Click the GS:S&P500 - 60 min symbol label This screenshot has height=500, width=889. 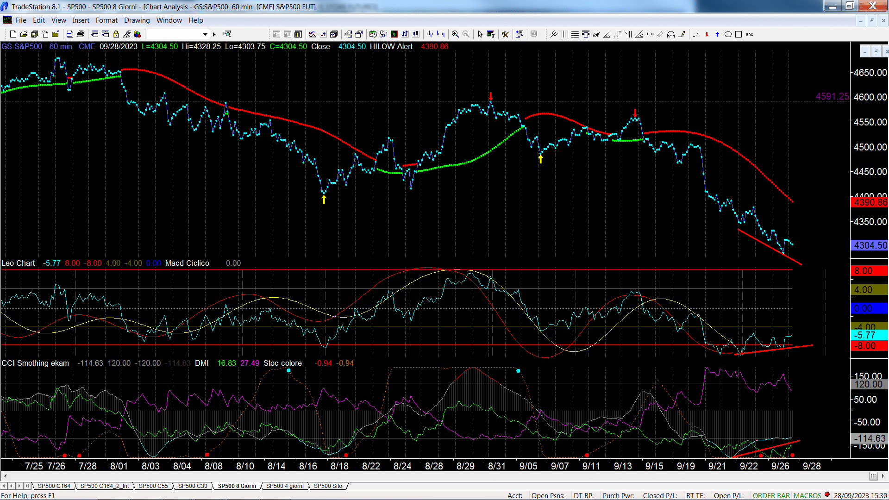click(x=37, y=46)
